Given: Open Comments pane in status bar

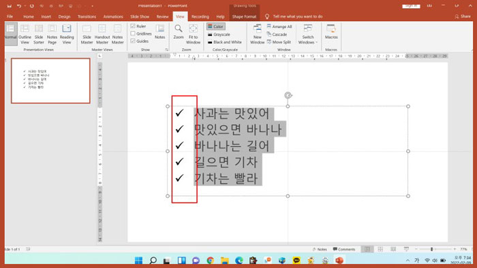Looking at the screenshot, I should (x=344, y=249).
